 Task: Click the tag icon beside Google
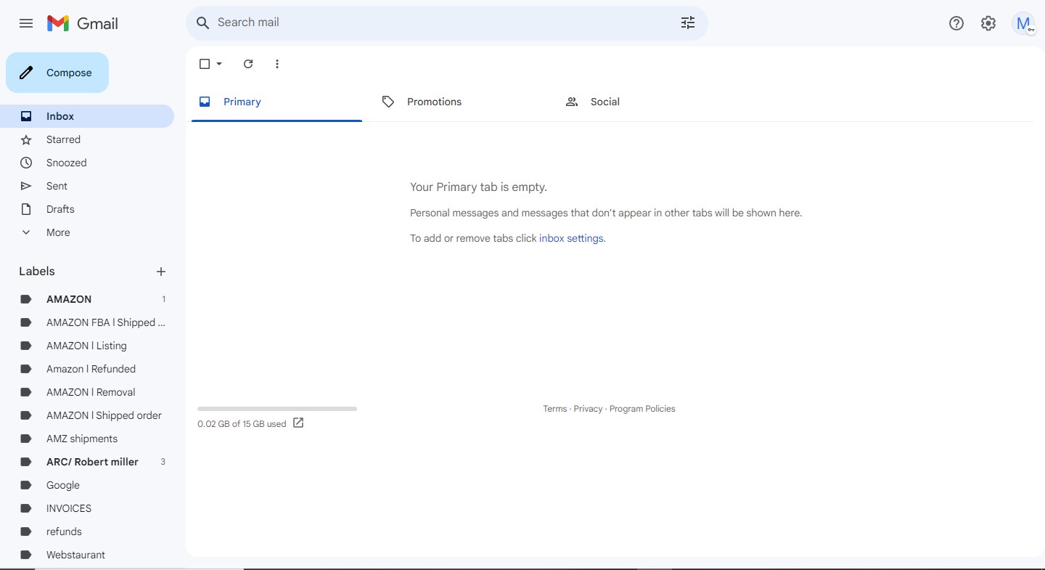point(26,485)
